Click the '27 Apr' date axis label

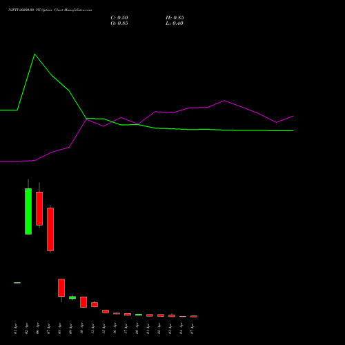[192, 329]
